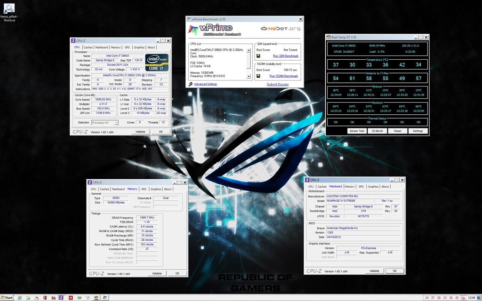Viewport: 482px width, 301px height.
Task: Click the 1024M best score 100.73 sec
Action: click(x=290, y=70)
